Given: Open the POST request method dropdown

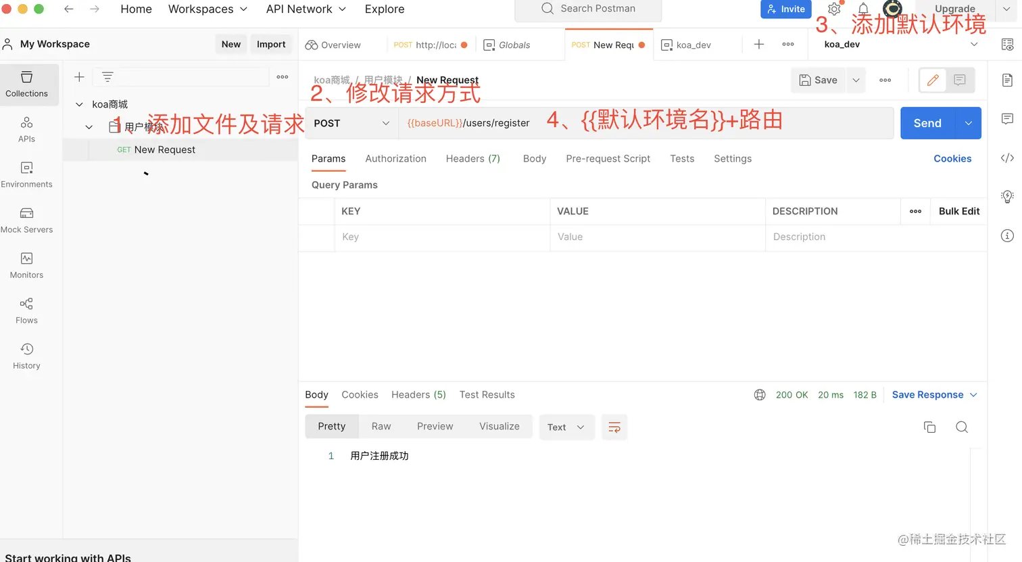Looking at the screenshot, I should [x=351, y=123].
